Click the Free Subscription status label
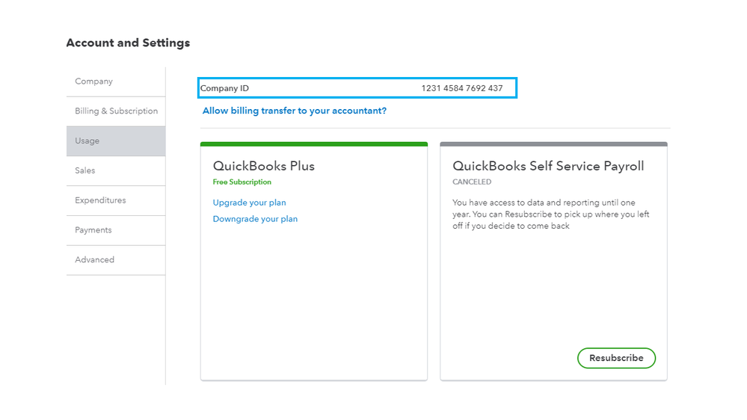 242,182
